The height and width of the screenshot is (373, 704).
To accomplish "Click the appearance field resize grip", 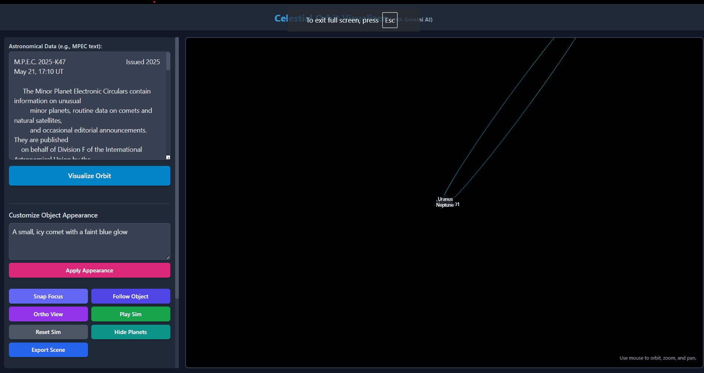I will [x=168, y=258].
